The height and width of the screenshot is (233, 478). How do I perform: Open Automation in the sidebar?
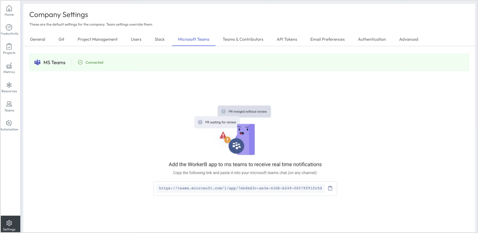tap(9, 126)
